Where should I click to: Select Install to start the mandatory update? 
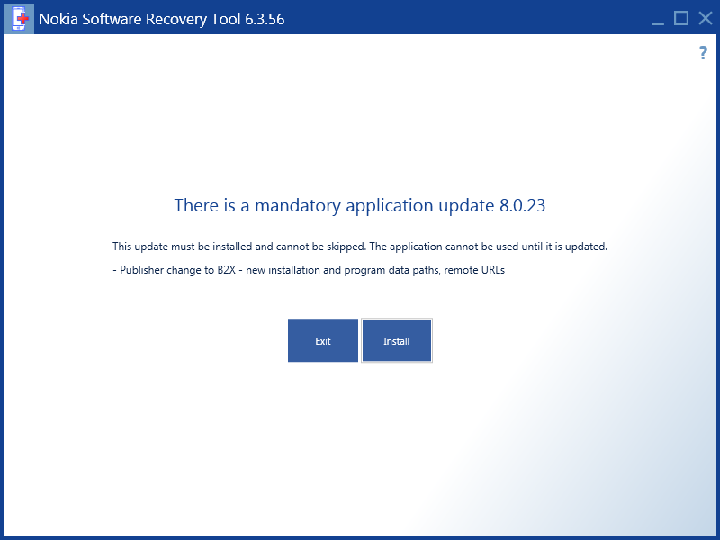coord(396,340)
